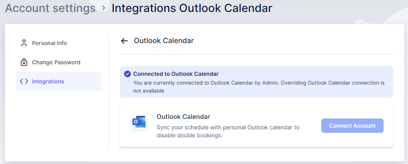
Task: Click the person icon for Personal Info
Action: pyautogui.click(x=24, y=43)
